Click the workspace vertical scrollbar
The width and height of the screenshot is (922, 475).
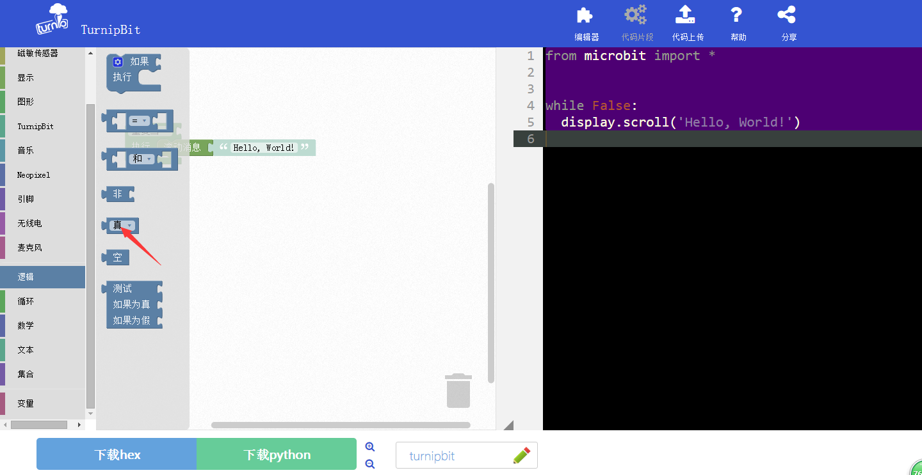pos(491,283)
